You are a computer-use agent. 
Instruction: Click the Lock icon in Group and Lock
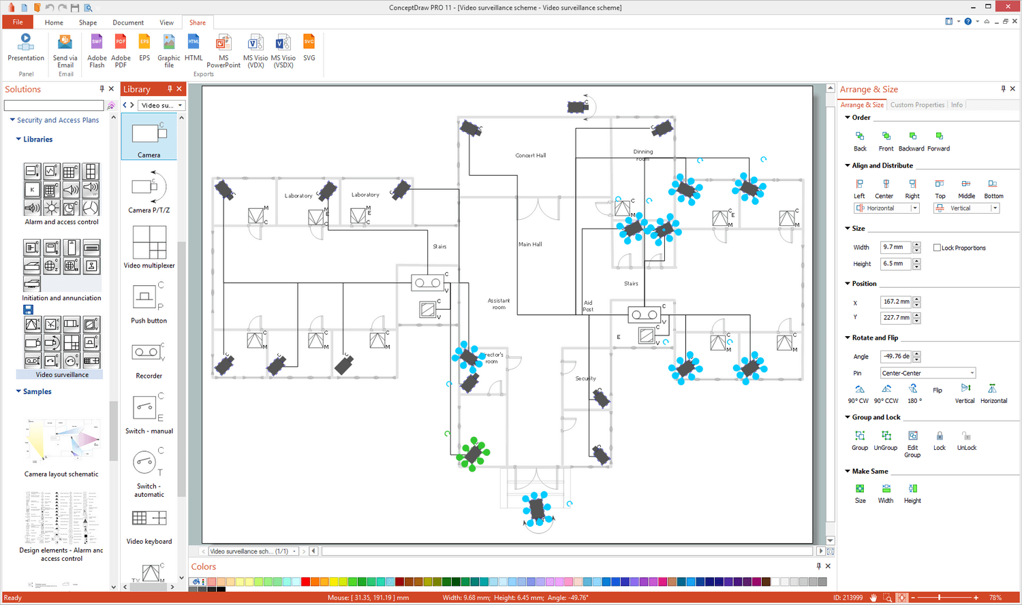click(940, 440)
